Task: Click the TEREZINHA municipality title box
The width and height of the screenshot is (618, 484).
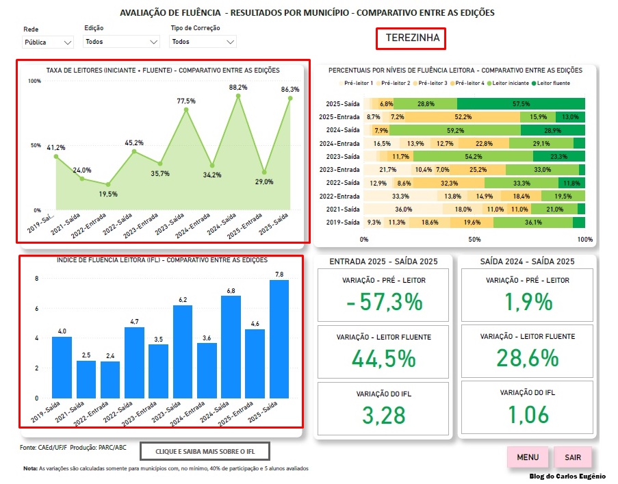Action: coord(411,38)
